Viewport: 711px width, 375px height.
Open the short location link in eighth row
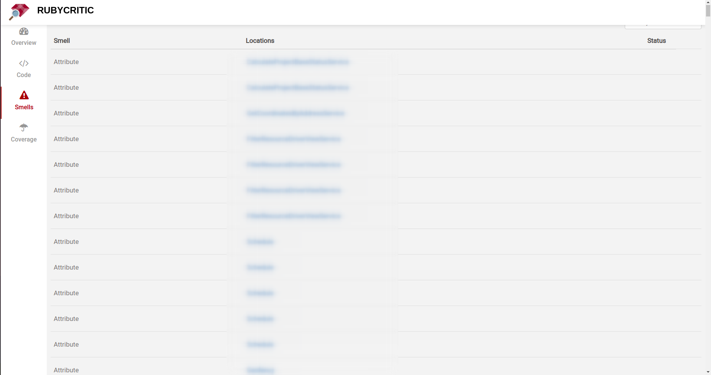coord(260,242)
